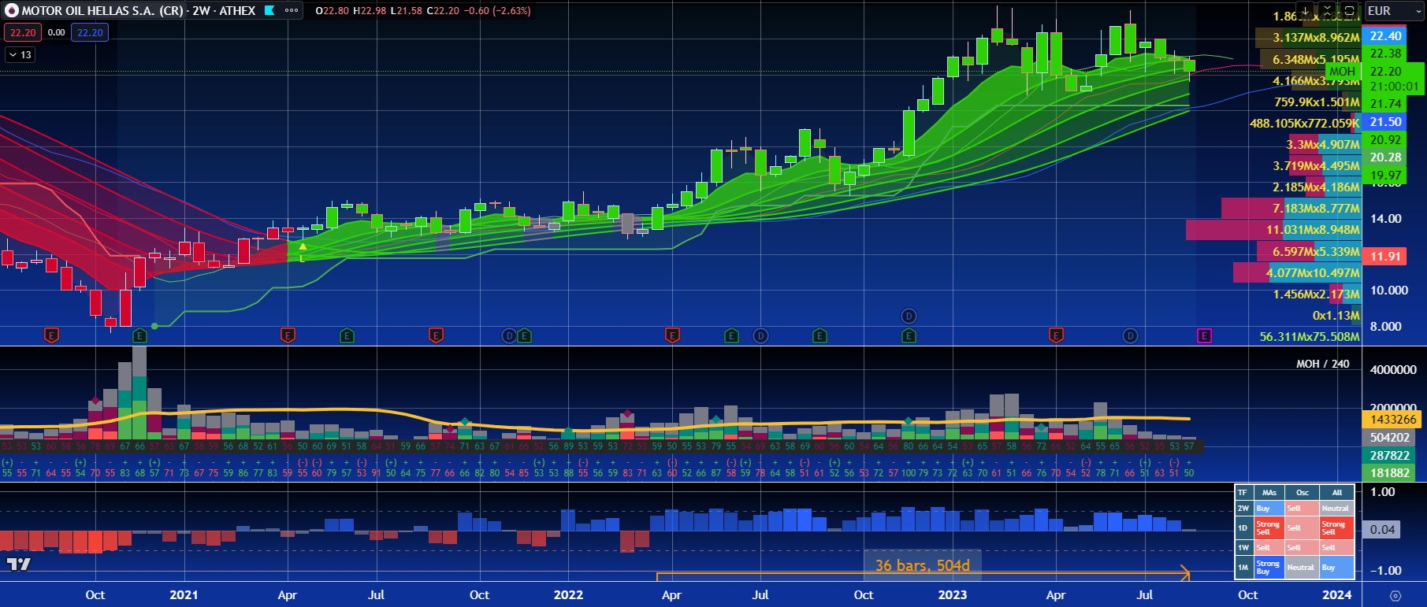
Task: Click the raised dividend D marker above the baseline
Action: [x=909, y=316]
